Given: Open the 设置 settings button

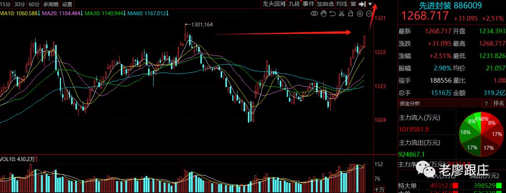Looking at the screenshot, I should click(67, 4).
